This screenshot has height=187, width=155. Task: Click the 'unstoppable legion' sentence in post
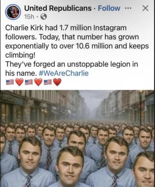pyautogui.click(x=72, y=68)
